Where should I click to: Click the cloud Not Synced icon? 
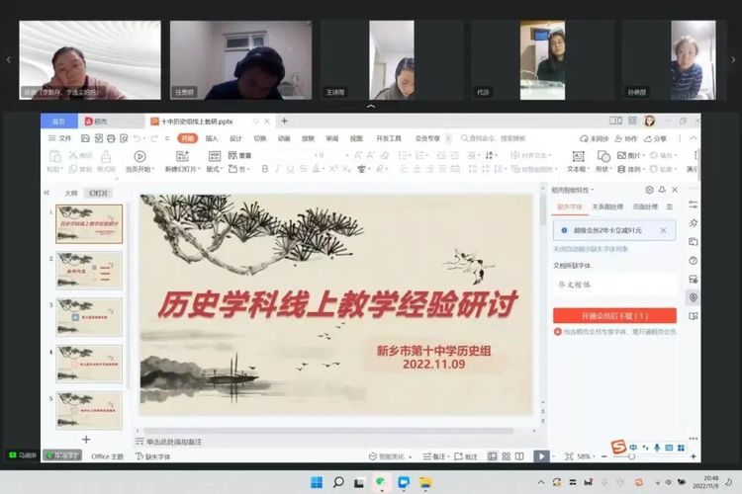[584, 138]
